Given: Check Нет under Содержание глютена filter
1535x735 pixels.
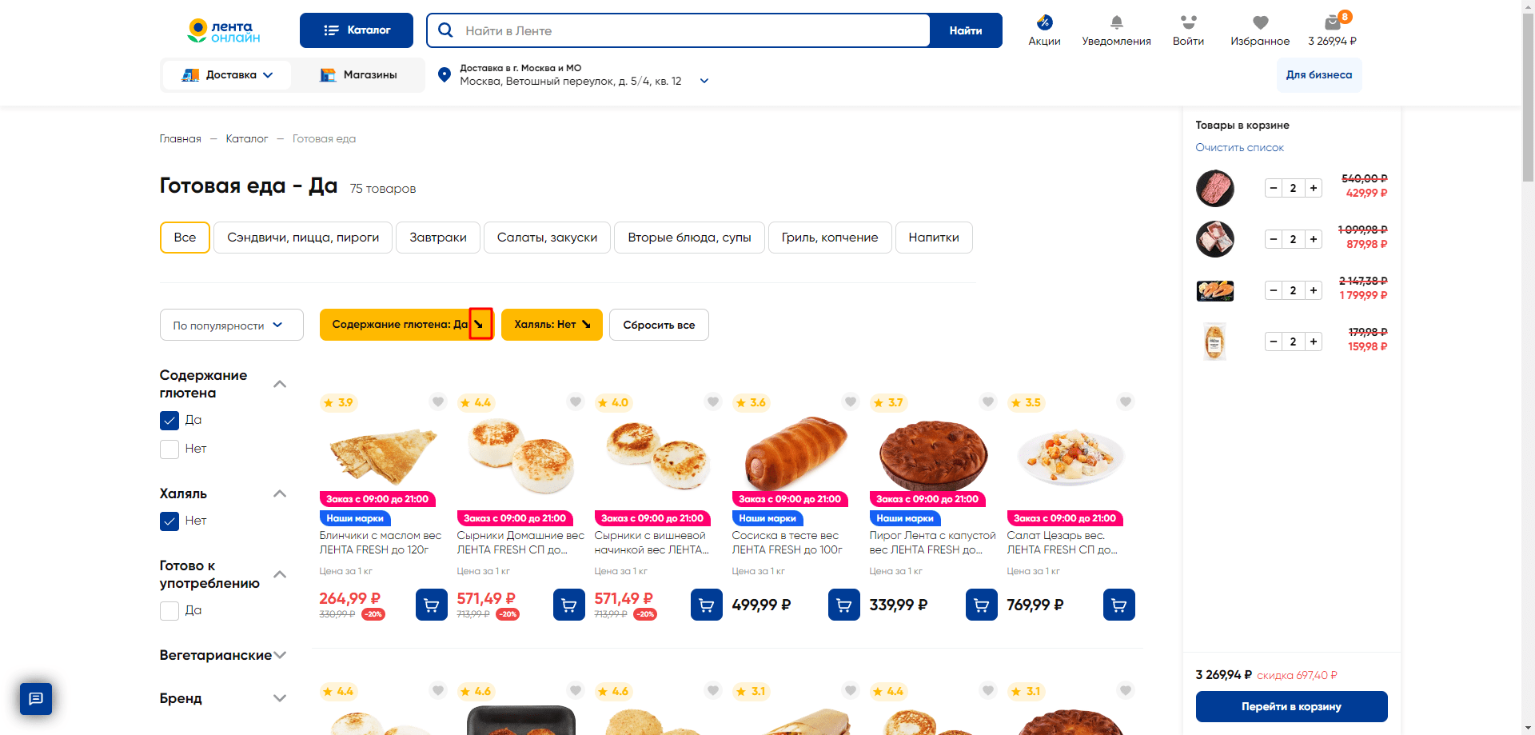Looking at the screenshot, I should pyautogui.click(x=169, y=449).
